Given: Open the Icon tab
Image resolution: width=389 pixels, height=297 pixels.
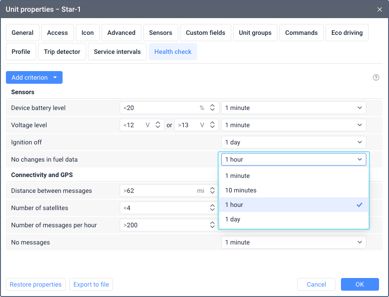Looking at the screenshot, I should point(88,33).
